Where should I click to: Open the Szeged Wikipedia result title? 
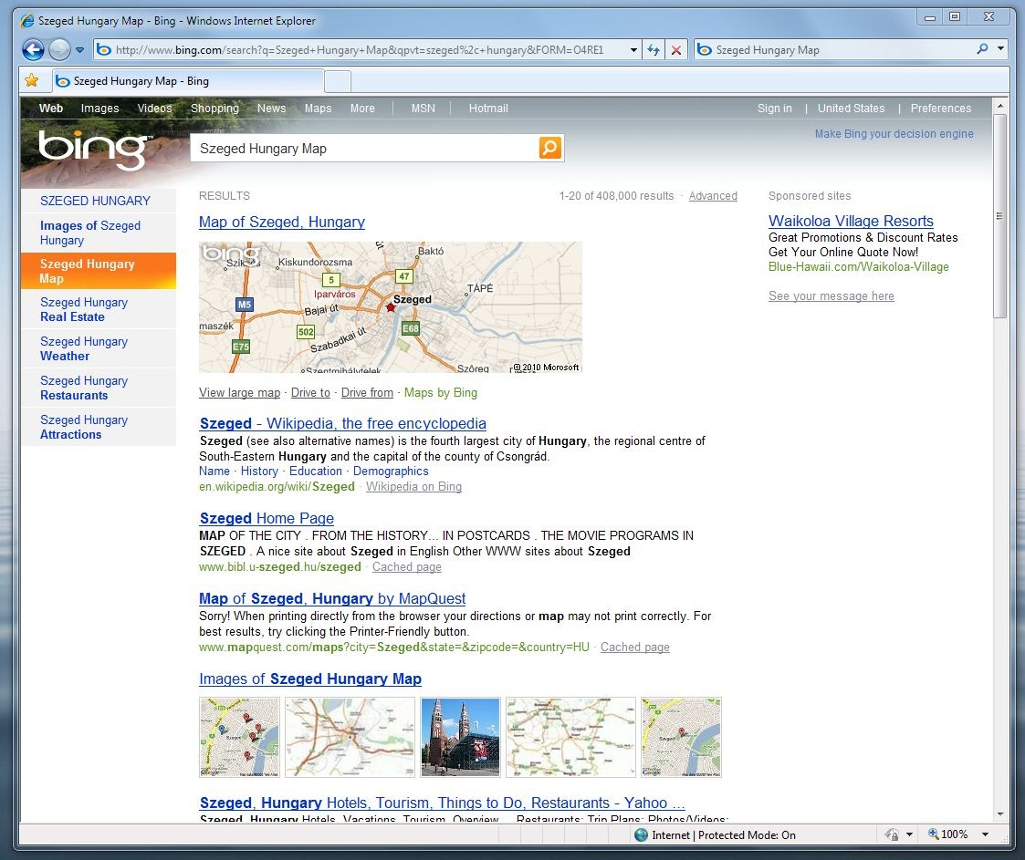(x=342, y=424)
